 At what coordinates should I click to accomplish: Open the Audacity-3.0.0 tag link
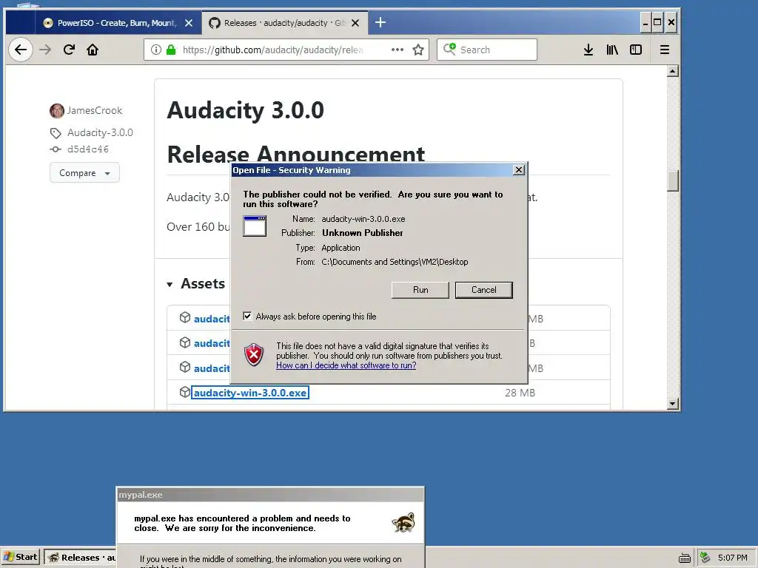click(x=100, y=133)
